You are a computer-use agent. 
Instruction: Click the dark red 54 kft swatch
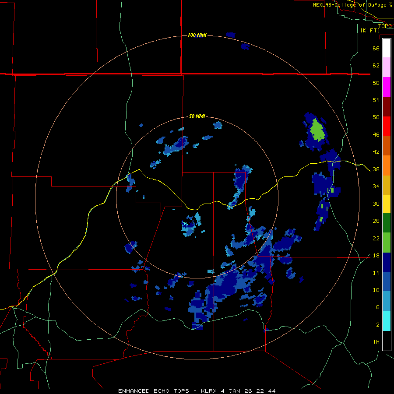[387, 107]
